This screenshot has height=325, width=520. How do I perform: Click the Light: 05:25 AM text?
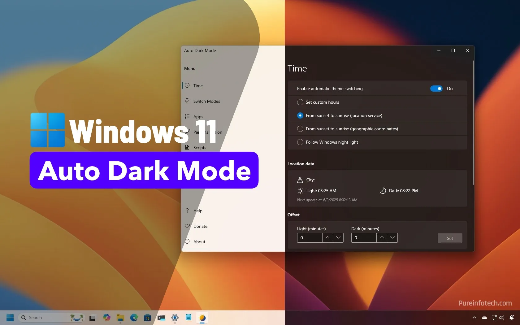click(x=321, y=191)
